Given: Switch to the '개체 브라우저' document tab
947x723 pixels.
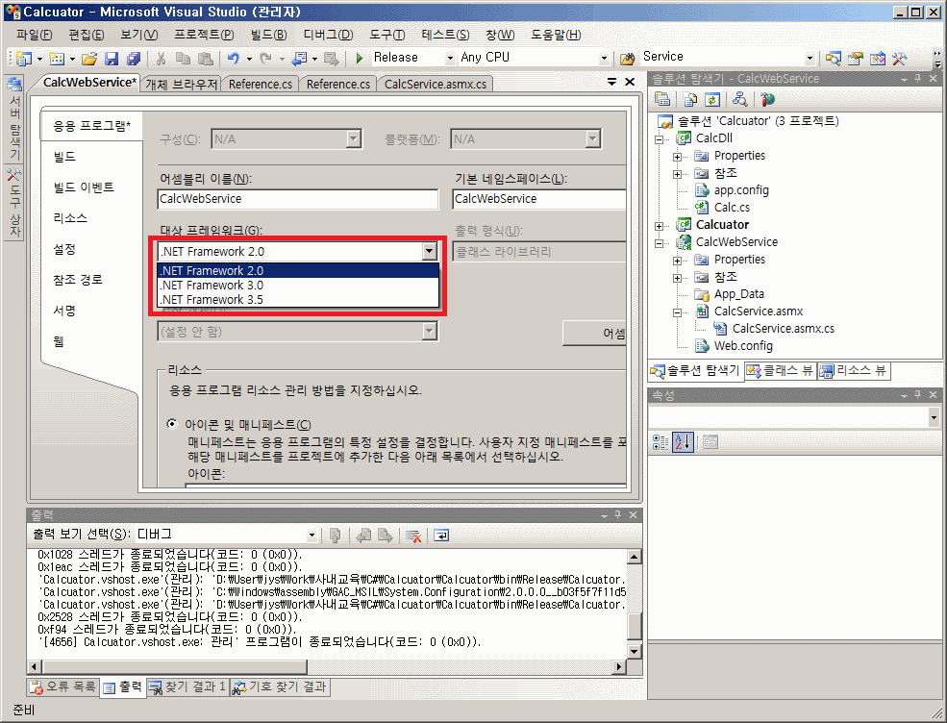Looking at the screenshot, I should coord(181,84).
